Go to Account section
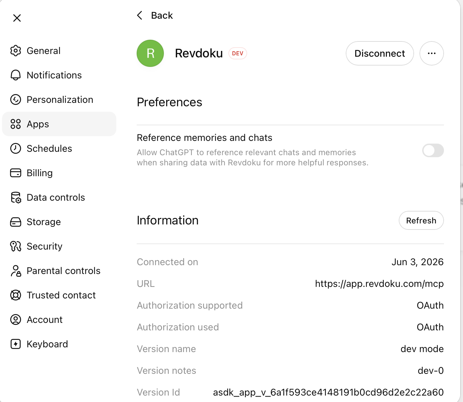463x402 pixels. point(59,319)
